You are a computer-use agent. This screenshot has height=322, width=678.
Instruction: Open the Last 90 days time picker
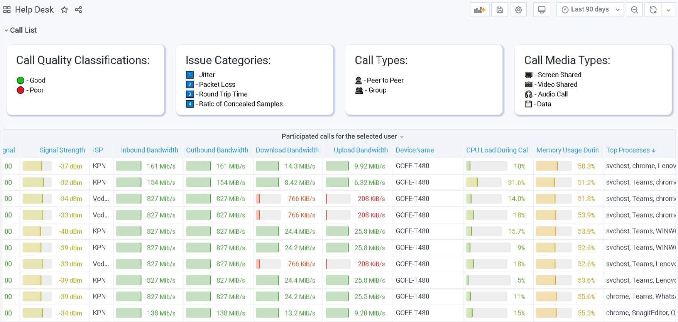pos(590,10)
